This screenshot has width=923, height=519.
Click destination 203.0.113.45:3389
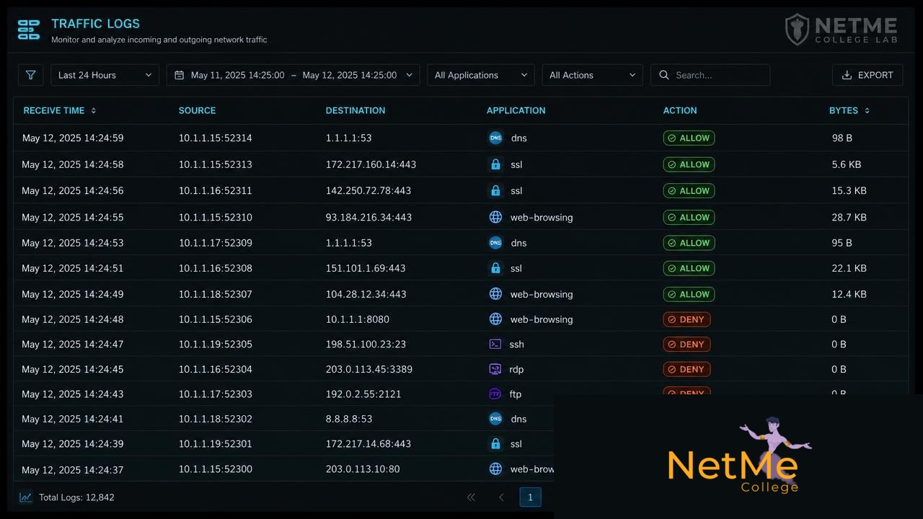369,369
